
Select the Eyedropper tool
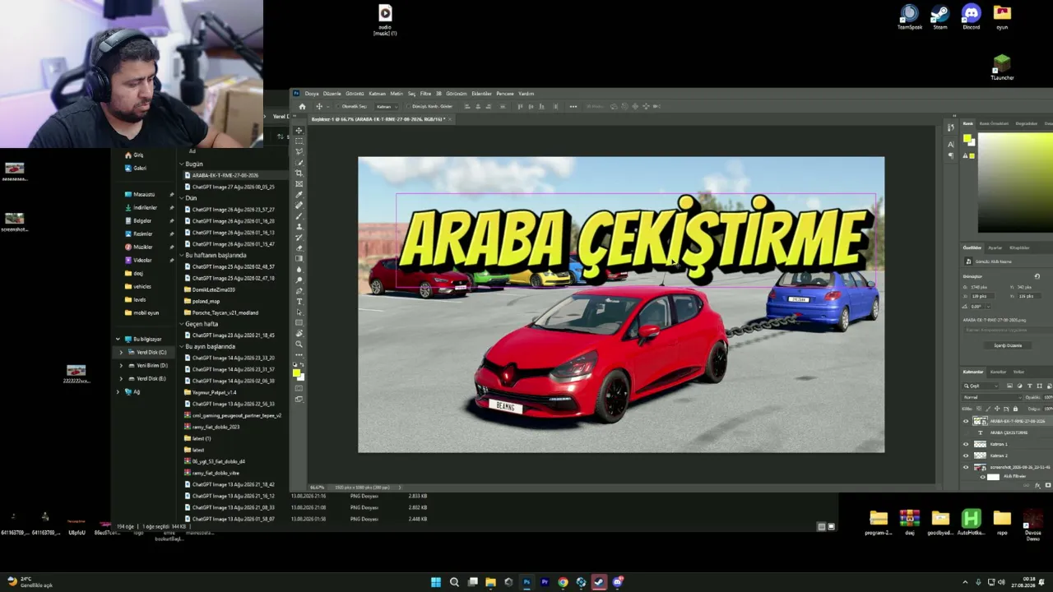coord(299,195)
